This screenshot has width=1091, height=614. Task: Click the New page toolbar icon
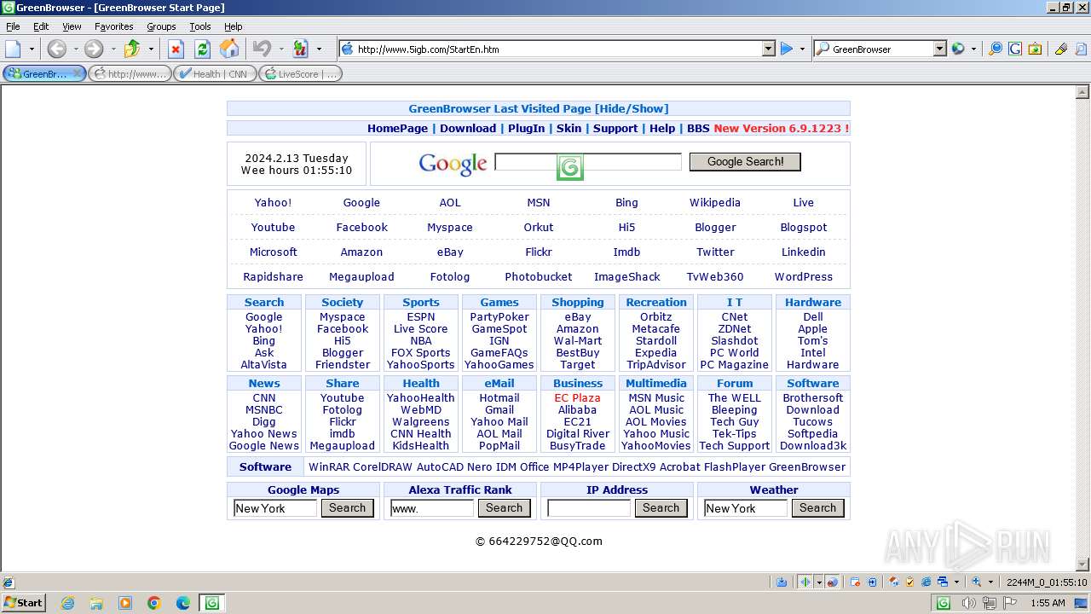13,49
